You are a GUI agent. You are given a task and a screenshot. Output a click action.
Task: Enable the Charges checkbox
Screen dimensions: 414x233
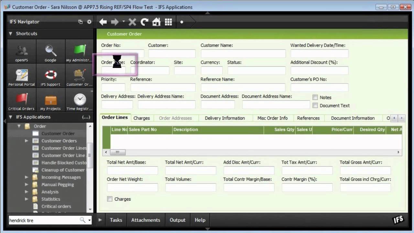110,199
